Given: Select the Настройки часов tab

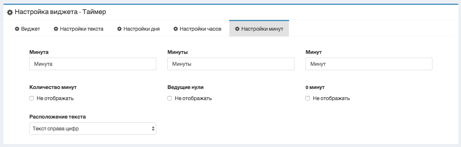Looking at the screenshot, I should coord(197,29).
